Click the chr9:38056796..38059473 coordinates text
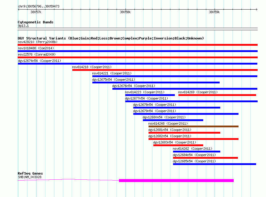The height and width of the screenshot is (197, 266). click(x=39, y=6)
